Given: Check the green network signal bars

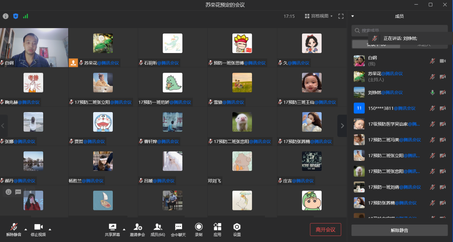Looking at the screenshot, I should click(x=26, y=16).
